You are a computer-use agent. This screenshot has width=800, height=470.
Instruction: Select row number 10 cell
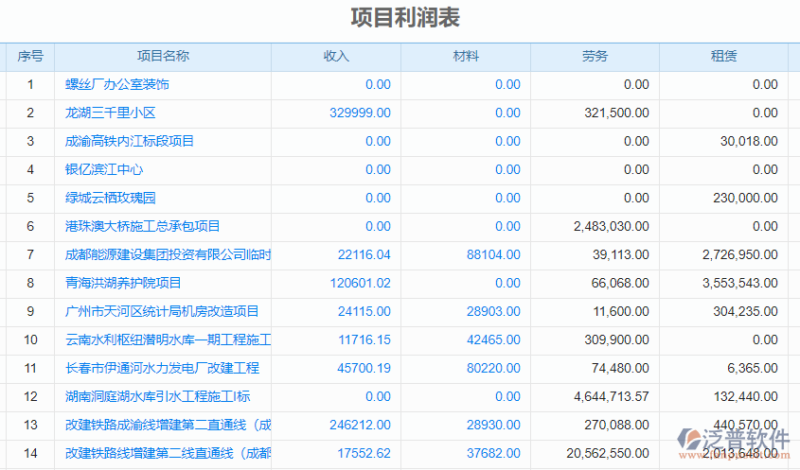[x=30, y=340]
